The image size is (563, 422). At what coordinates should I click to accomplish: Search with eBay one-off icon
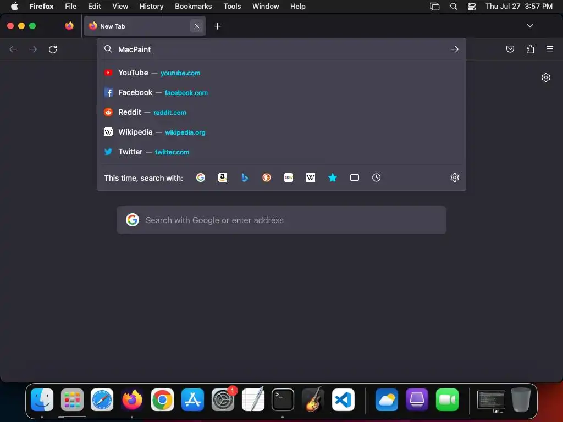click(x=289, y=177)
